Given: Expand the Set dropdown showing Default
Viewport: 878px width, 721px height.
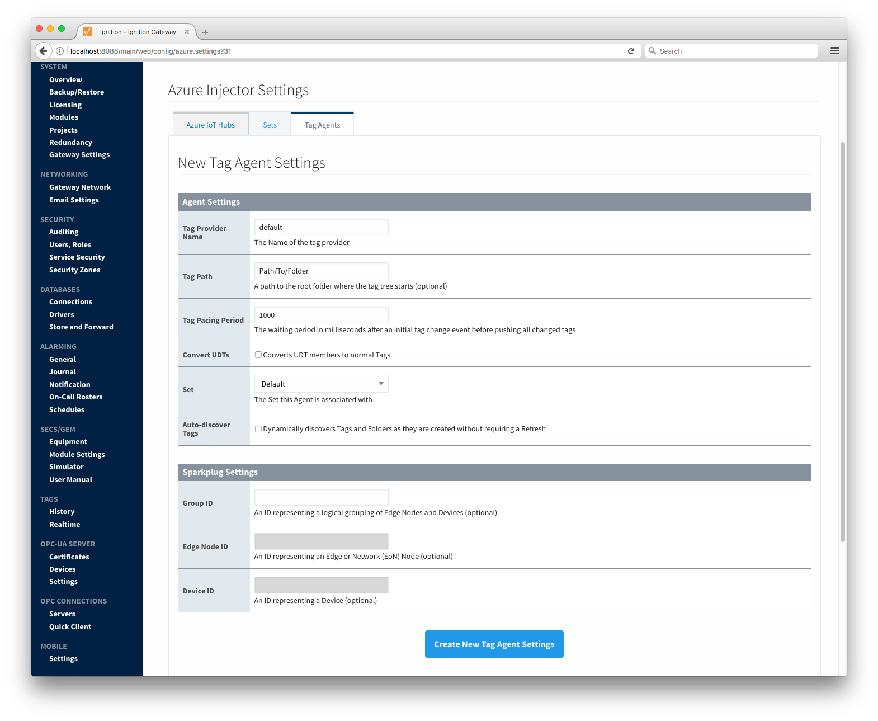Looking at the screenshot, I should pyautogui.click(x=321, y=384).
